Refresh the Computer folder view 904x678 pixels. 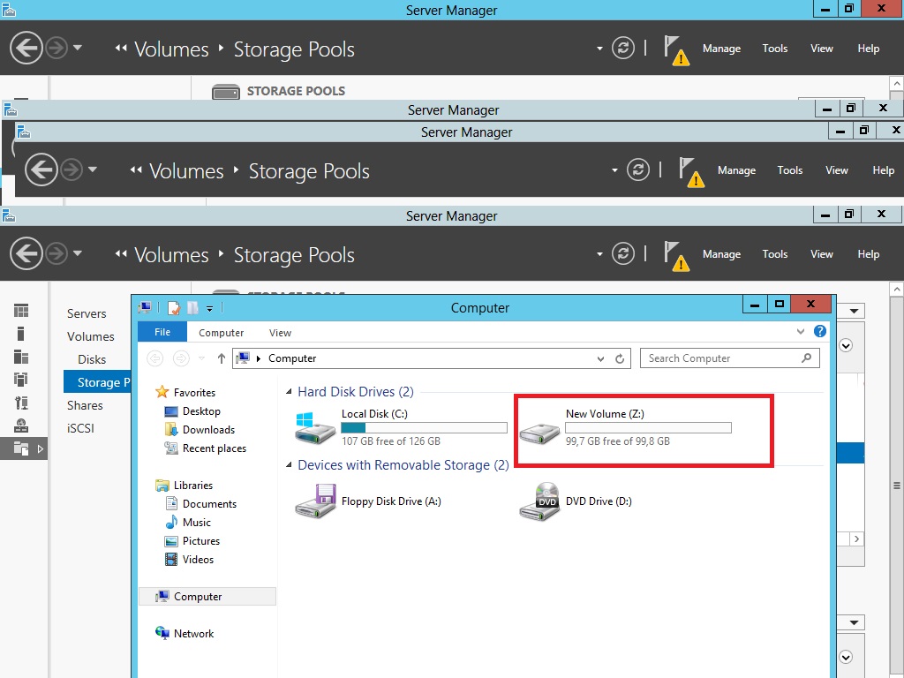[620, 358]
